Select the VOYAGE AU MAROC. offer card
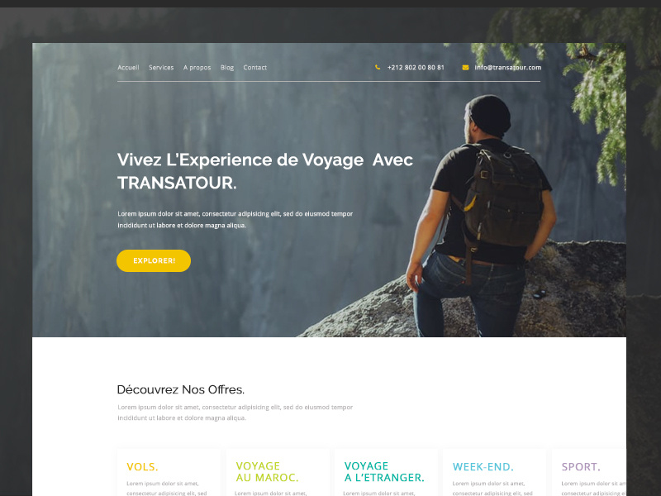The height and width of the screenshot is (496, 661). 278,472
